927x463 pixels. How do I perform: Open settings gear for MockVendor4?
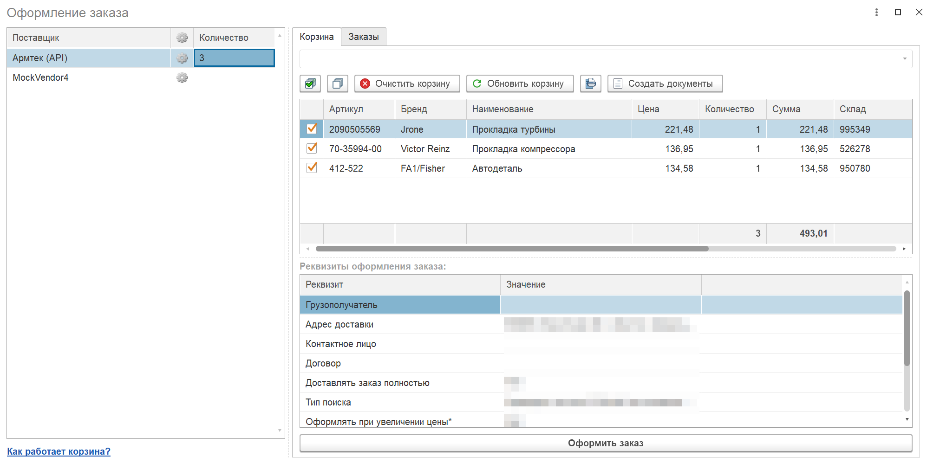point(182,77)
